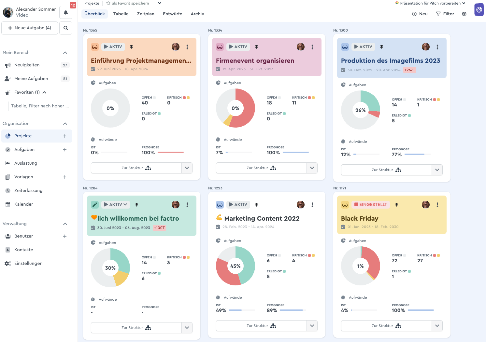Open settings gear next to Filter
Screen dimensions: 486x342
(x=464, y=14)
